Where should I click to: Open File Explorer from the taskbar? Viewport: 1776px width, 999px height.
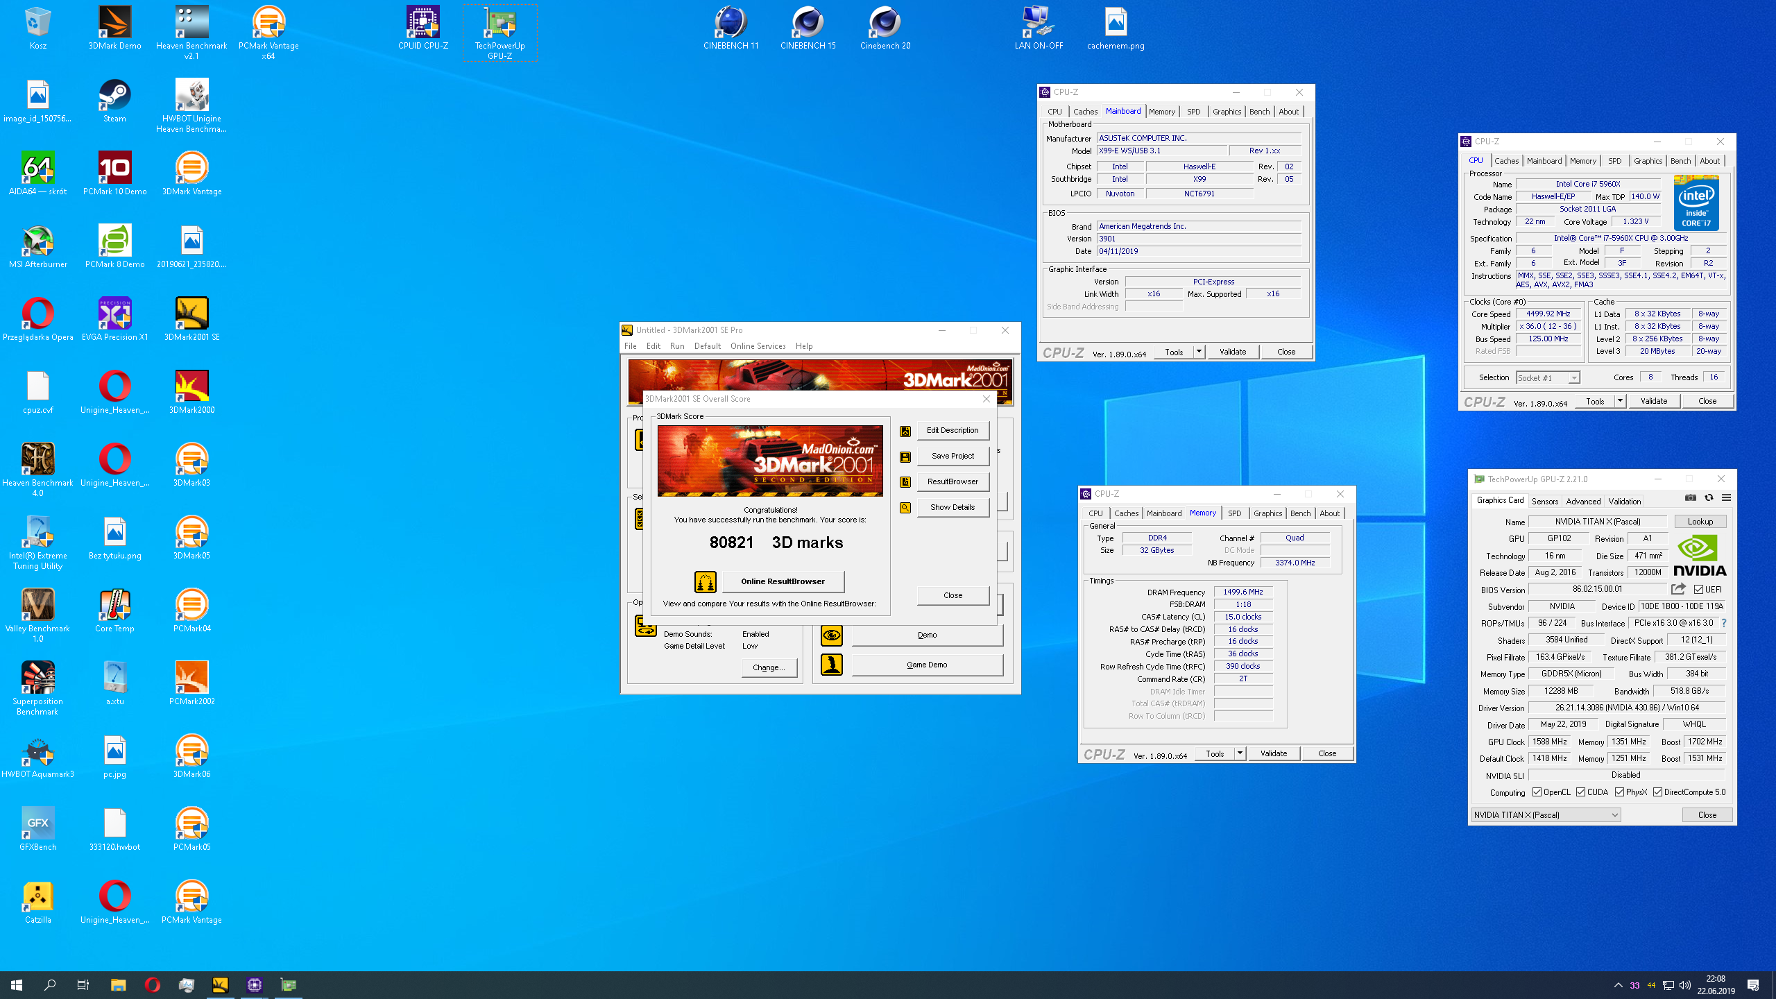(x=119, y=984)
